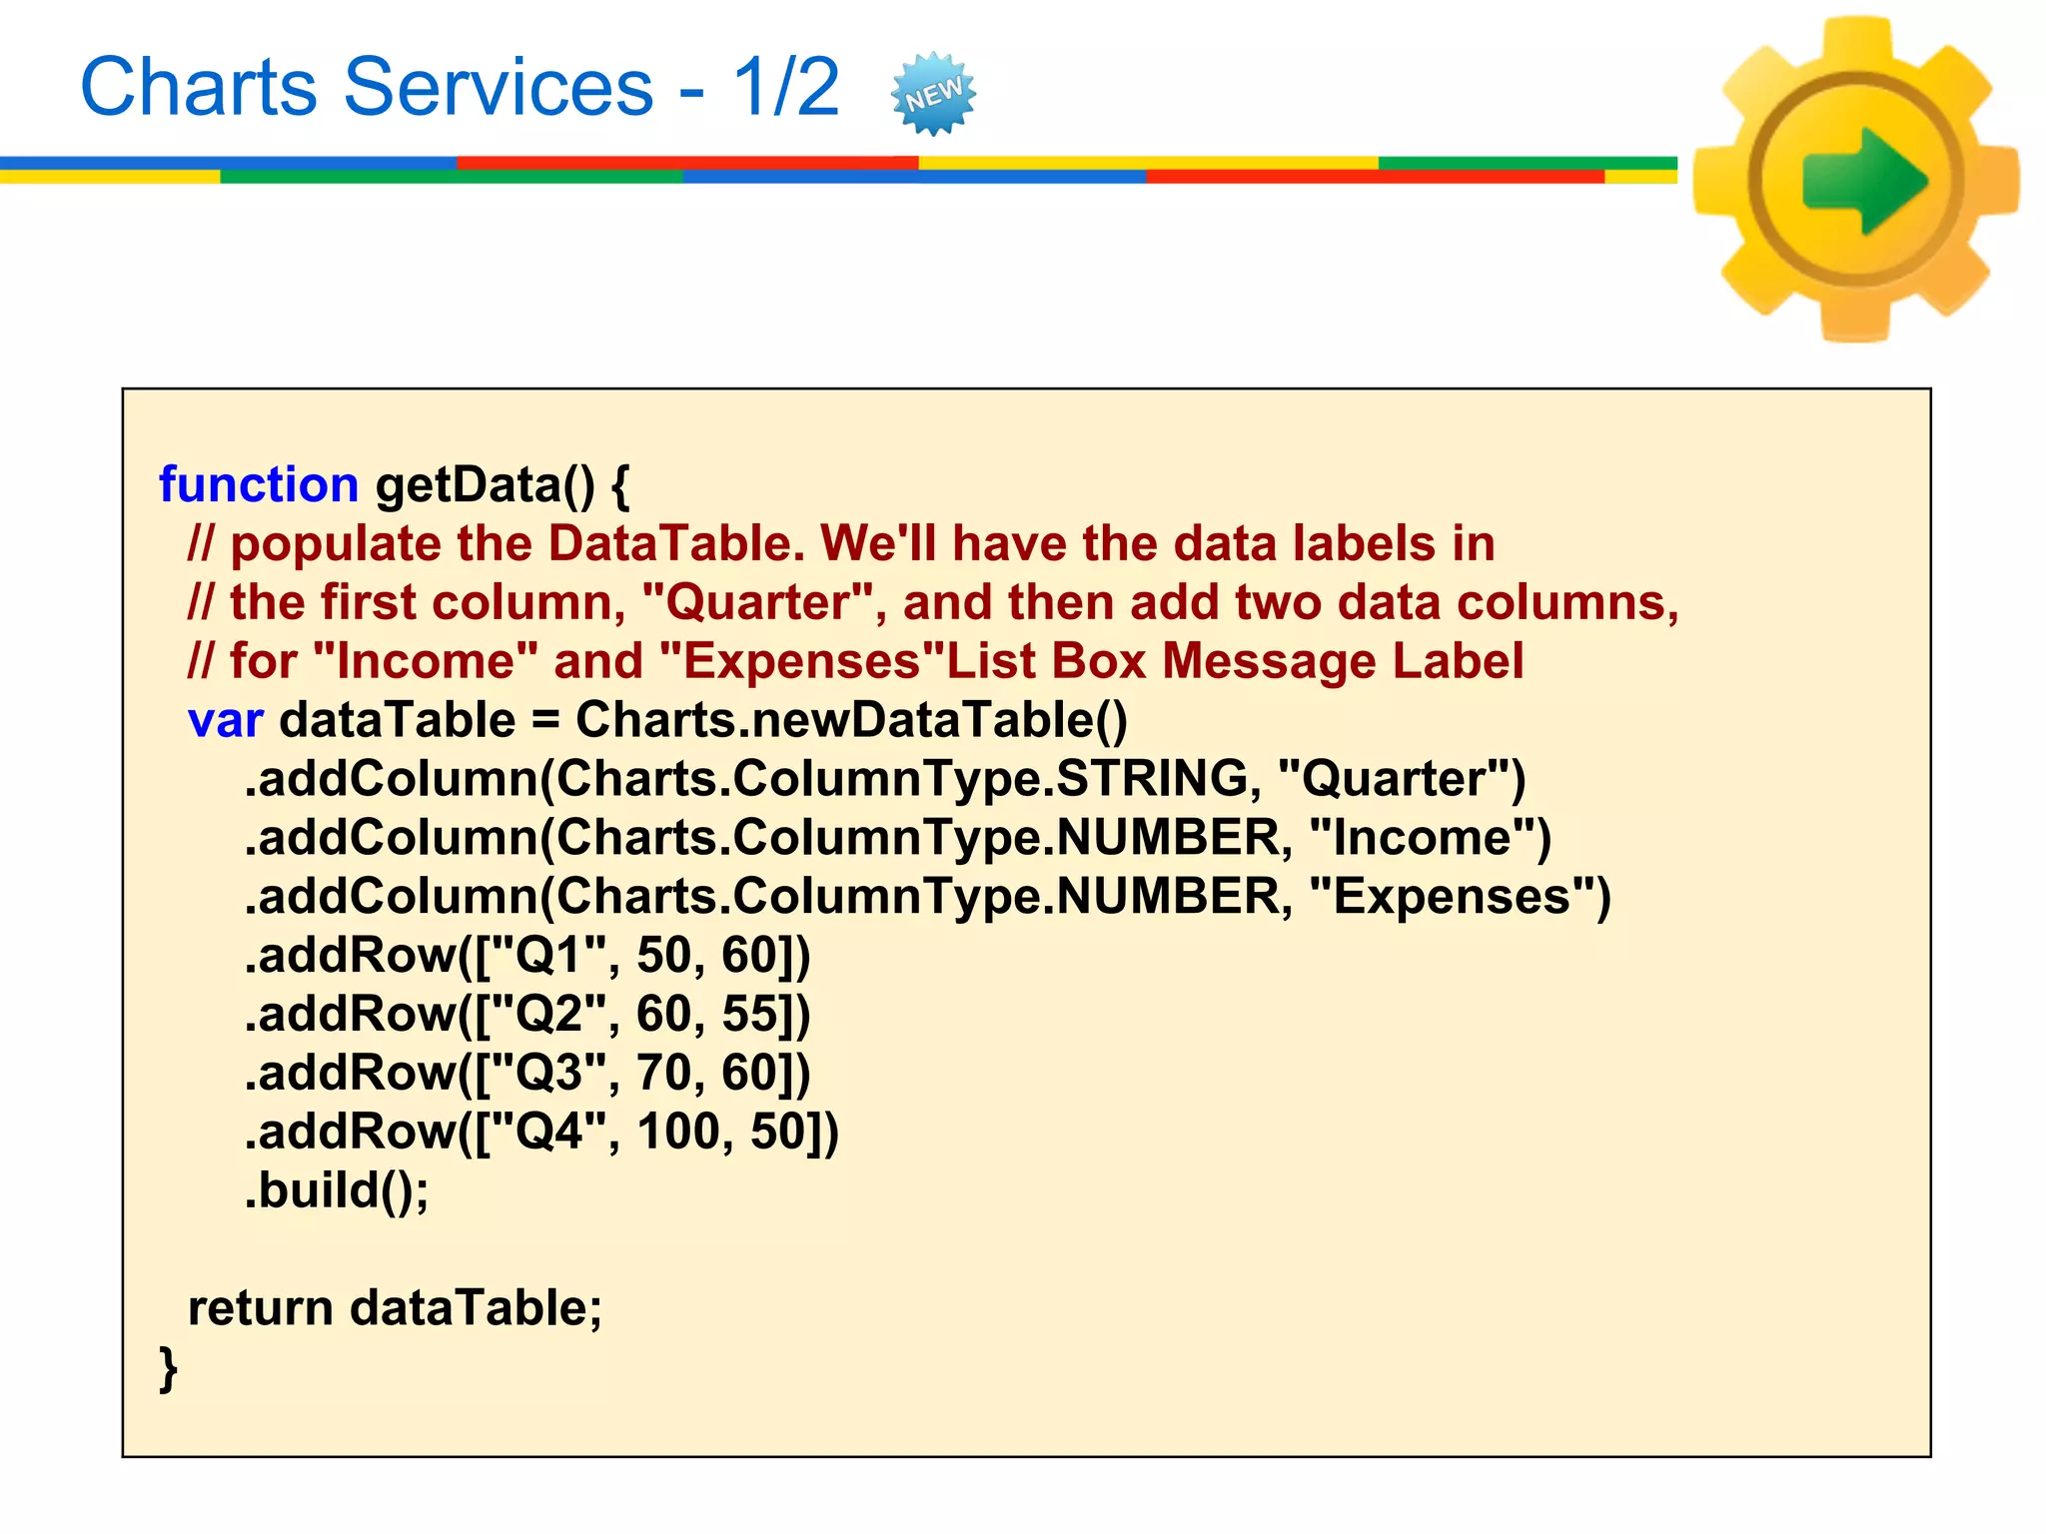
Task: Click the 'function' keyword in code
Action: (x=259, y=485)
